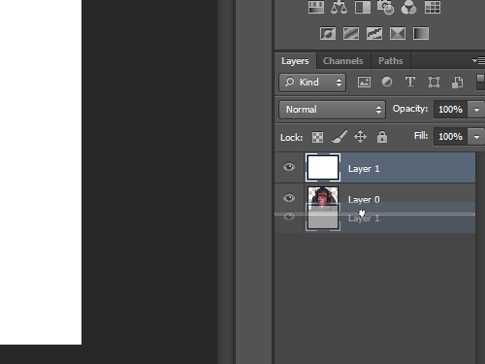Filter for pixel layers

[x=364, y=82]
